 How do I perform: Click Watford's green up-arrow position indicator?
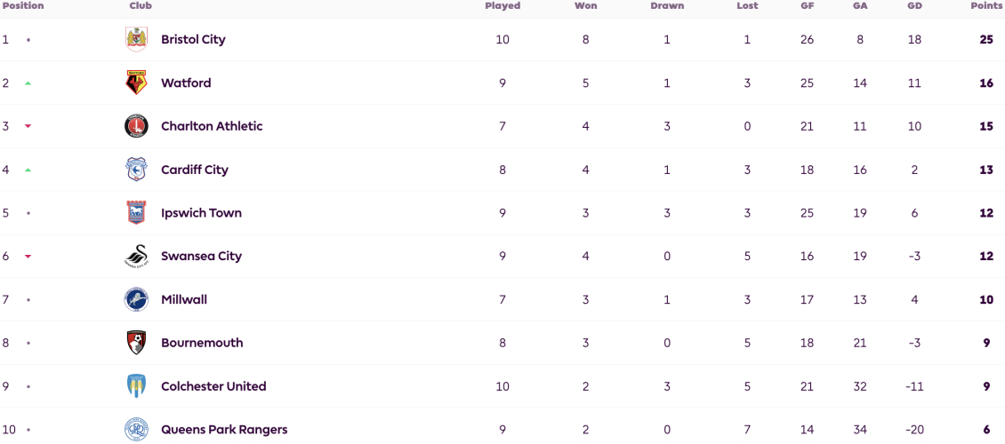pos(28,83)
